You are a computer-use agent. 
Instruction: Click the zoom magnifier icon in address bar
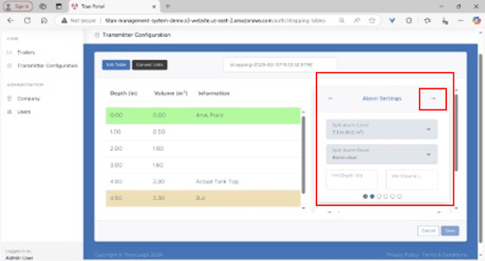click(x=341, y=20)
